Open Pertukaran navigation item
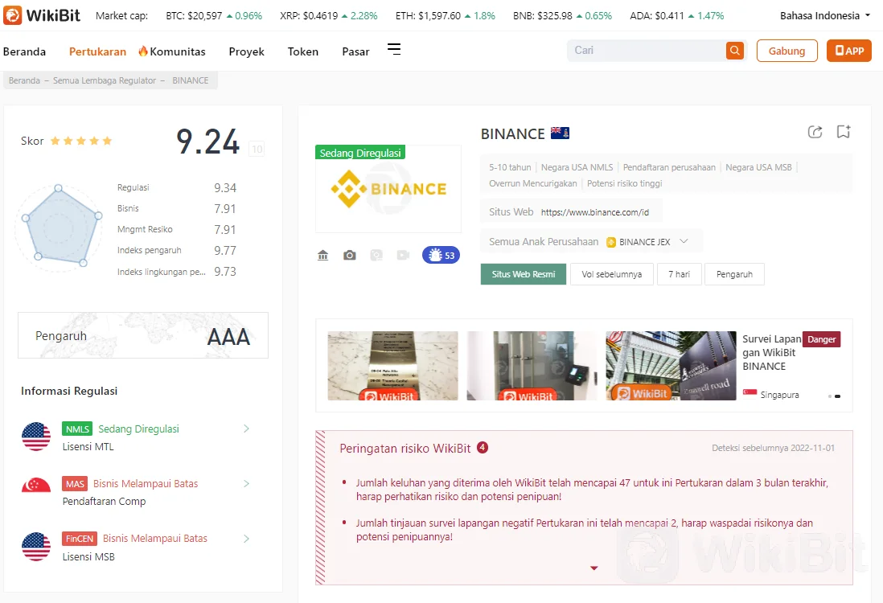Image resolution: width=883 pixels, height=603 pixels. point(97,51)
